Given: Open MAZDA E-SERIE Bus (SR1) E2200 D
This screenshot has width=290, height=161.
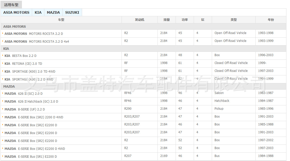Looking at the screenshot, I should coord(31,157).
